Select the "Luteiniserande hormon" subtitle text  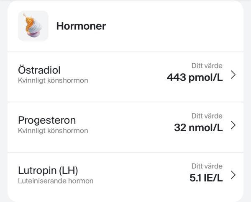tap(56, 181)
